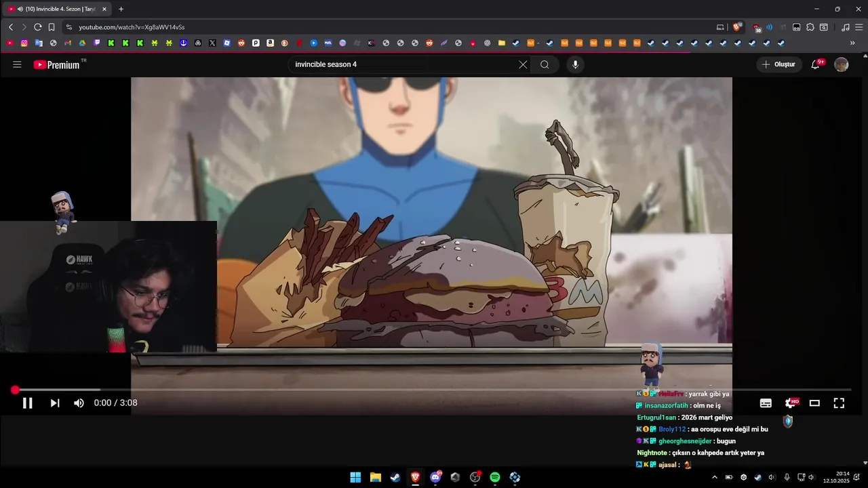Click the chat username insanazorfatih

pos(666,405)
